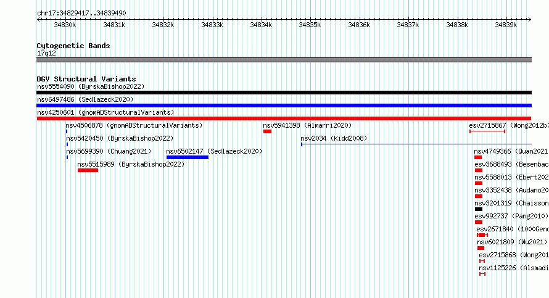Screen dimensions: 549x298
Task: Click nsv5420450 (ByrskaBishop2022) label
Action: (120, 138)
